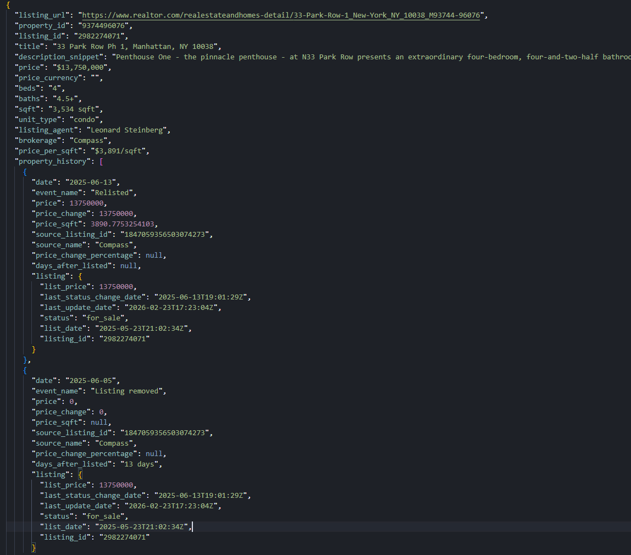631x555 pixels.
Task: Select the value "$3,891/sqft"
Action: [118, 151]
